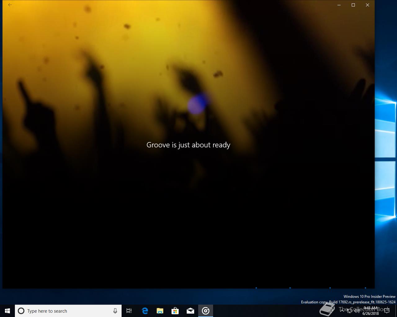Click the Cortana circle icon
Viewport: 397px width, 317px height.
tap(21, 311)
